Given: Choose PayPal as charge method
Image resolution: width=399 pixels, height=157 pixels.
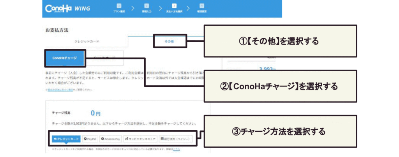Looking at the screenshot, I should coord(90,139).
